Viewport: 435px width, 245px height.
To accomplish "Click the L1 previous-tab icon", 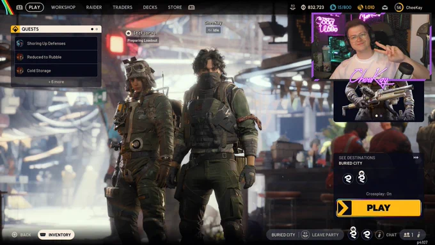I will point(19,7).
